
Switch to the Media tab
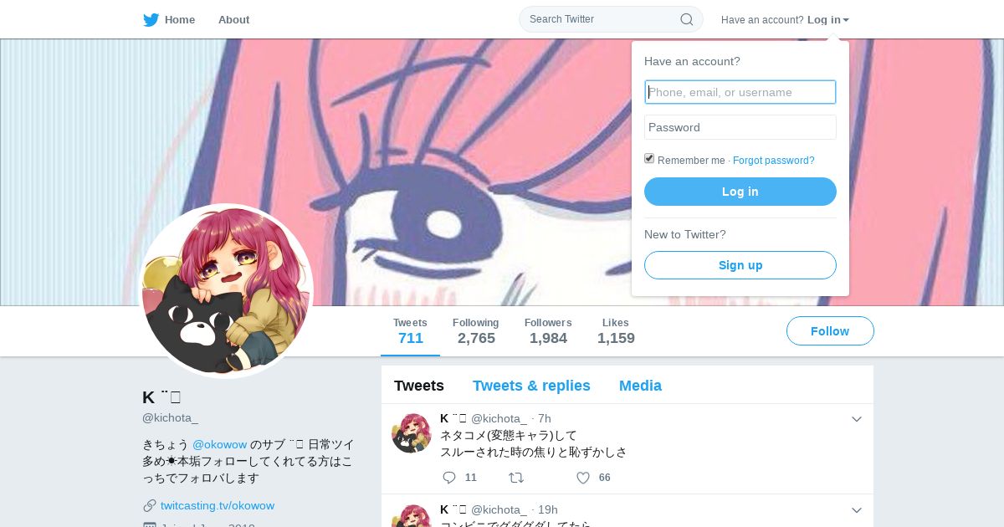(640, 386)
